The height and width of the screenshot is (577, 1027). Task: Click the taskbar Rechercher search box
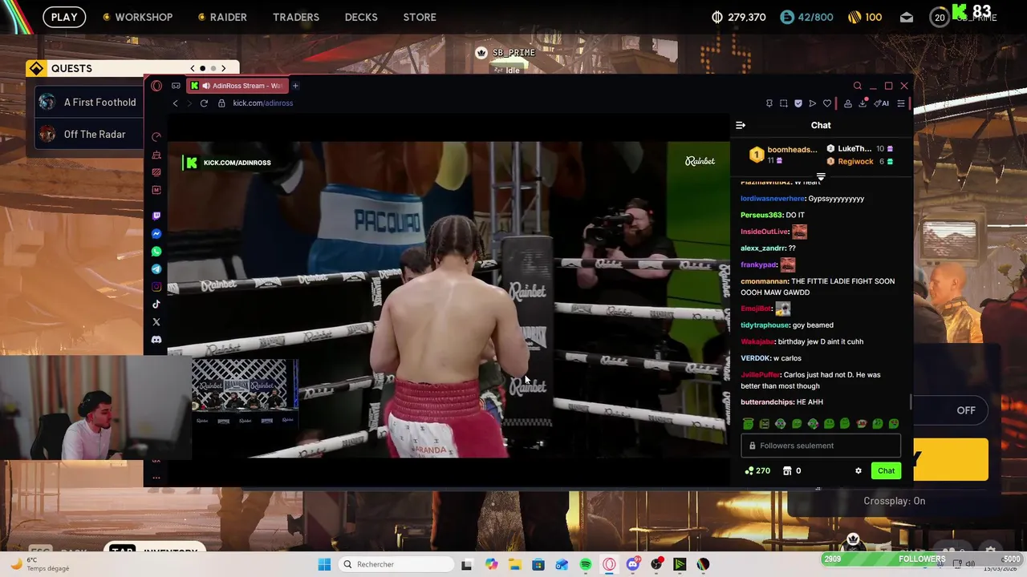[396, 564]
